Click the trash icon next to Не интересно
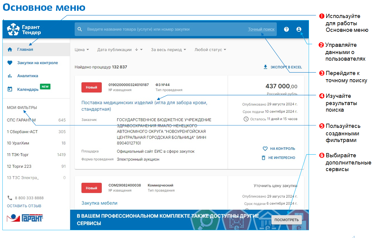The width and height of the screenshot is (377, 238). pyautogui.click(x=264, y=158)
